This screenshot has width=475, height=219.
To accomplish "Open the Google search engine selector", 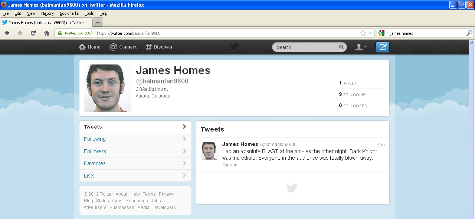I will [383, 33].
